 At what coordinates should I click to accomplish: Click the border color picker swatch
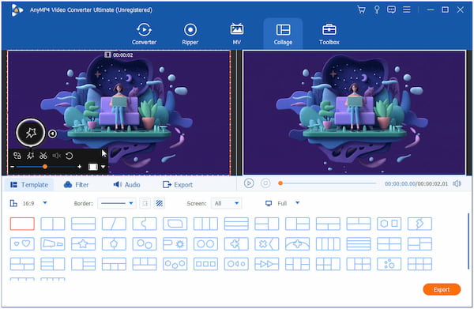145,203
